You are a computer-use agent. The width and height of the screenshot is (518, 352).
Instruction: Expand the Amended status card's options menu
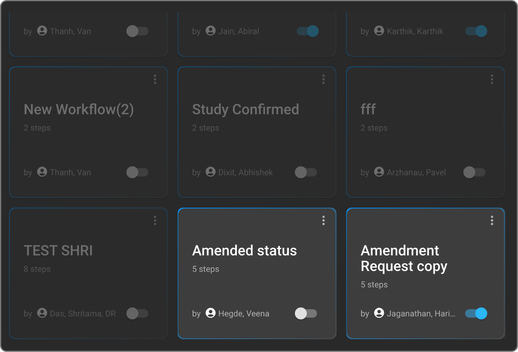click(x=324, y=221)
